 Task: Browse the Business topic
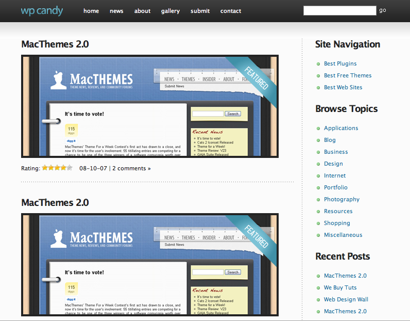[x=336, y=152]
